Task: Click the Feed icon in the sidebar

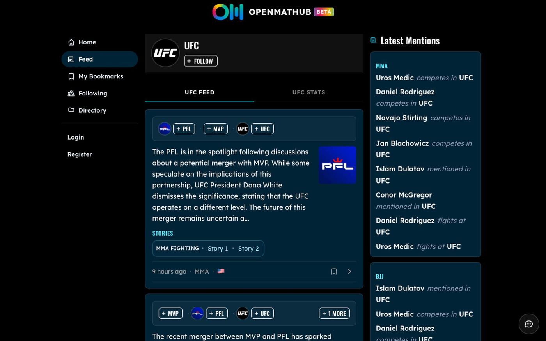Action: 71,59
